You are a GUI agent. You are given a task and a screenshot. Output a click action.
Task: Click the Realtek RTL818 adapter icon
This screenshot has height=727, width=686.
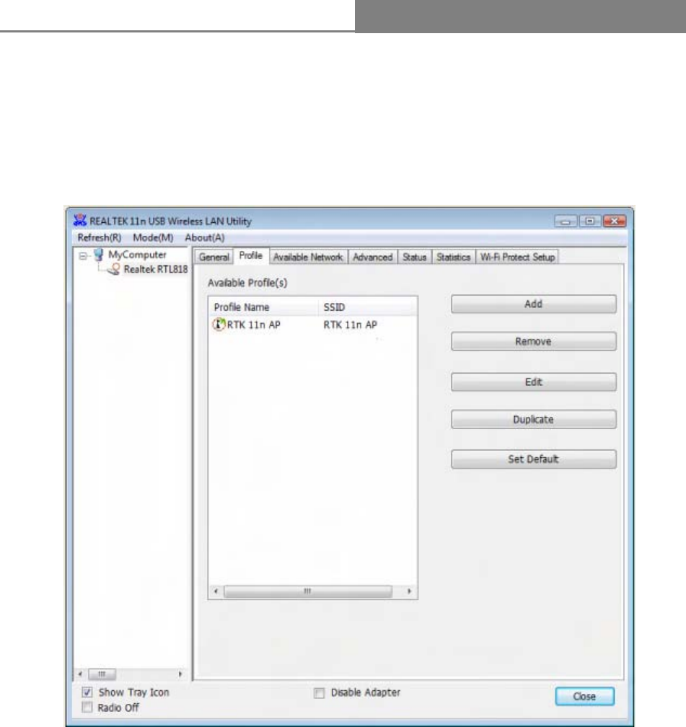click(114, 270)
